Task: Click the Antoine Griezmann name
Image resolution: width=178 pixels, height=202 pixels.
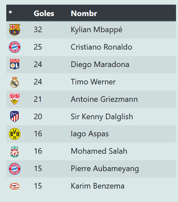Action: (104, 99)
